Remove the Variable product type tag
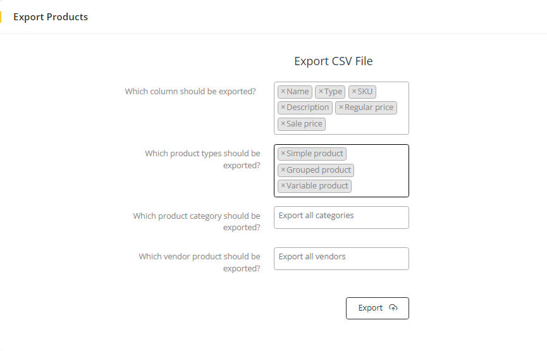 click(283, 186)
